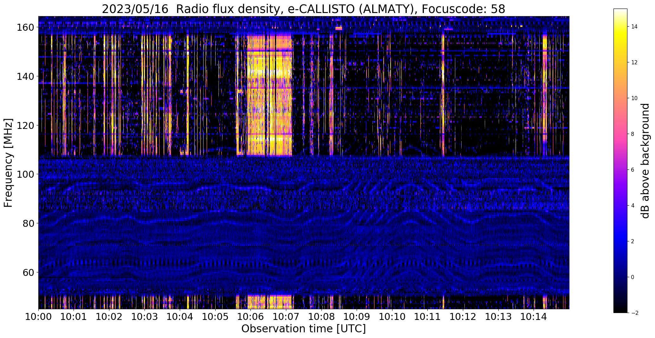The width and height of the screenshot is (655, 338).
Task: Click the plot title mentioning e-CALLISTO (ALMATY)
Action: (x=303, y=9)
